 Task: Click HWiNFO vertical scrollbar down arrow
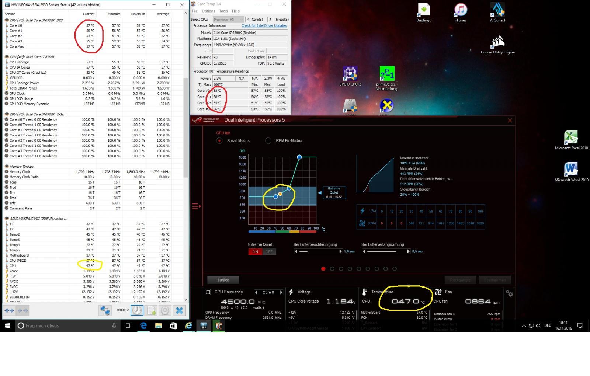(186, 300)
